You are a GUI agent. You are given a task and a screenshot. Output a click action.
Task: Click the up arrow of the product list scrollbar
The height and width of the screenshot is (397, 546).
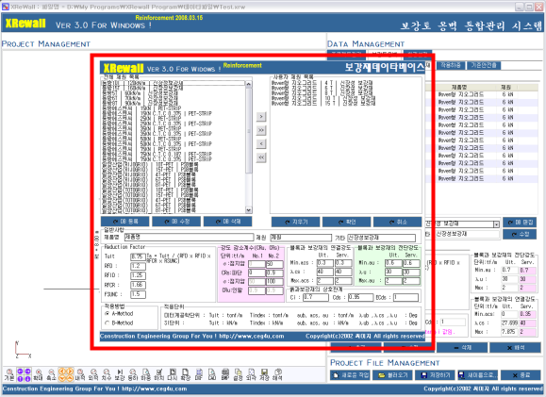click(248, 84)
